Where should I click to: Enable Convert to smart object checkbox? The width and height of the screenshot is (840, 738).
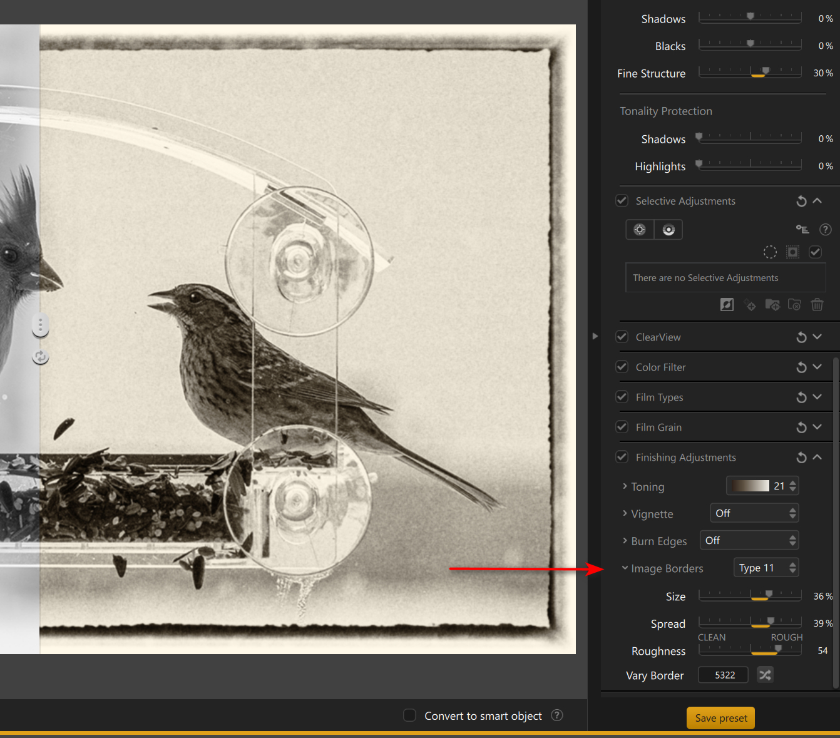pos(410,715)
